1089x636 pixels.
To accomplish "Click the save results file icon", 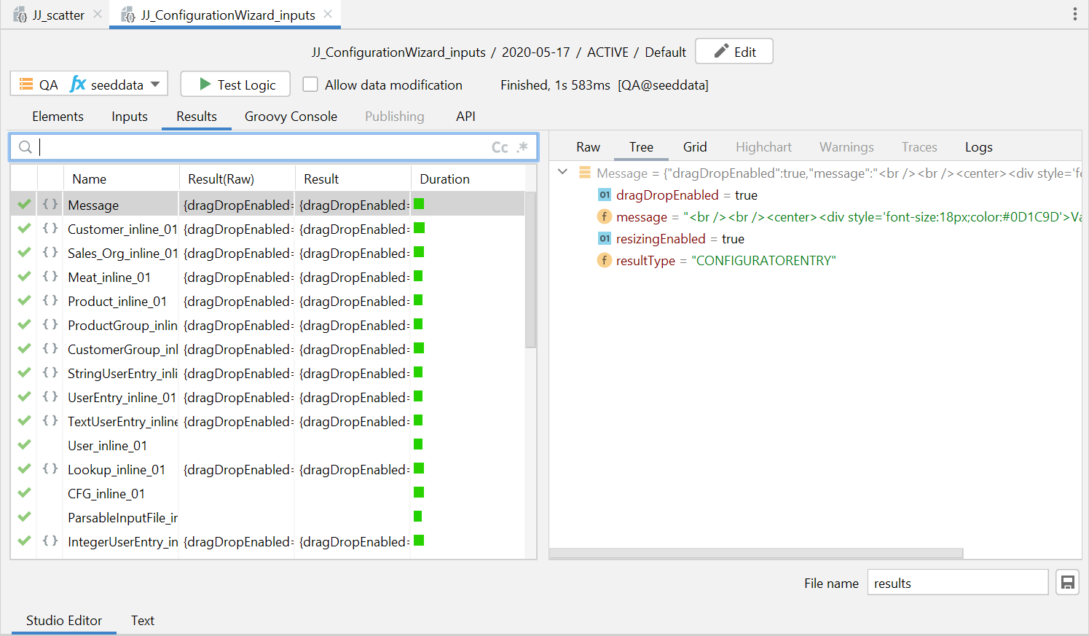I will pyautogui.click(x=1067, y=583).
